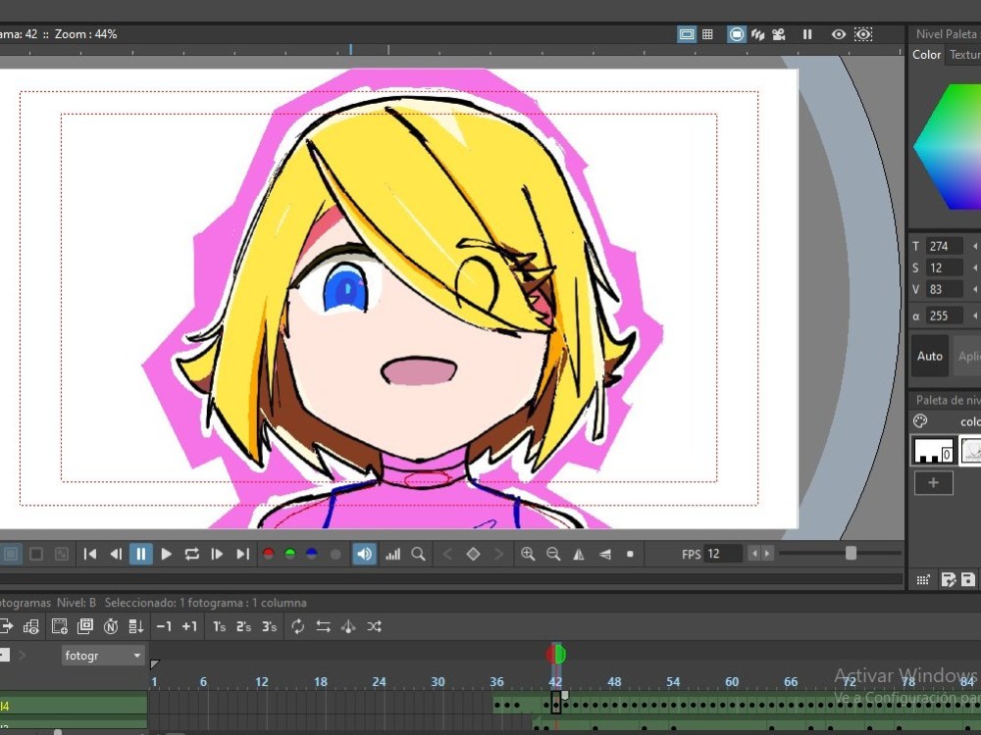Mute sound with speaker icon
The width and height of the screenshot is (981, 735).
coord(364,555)
